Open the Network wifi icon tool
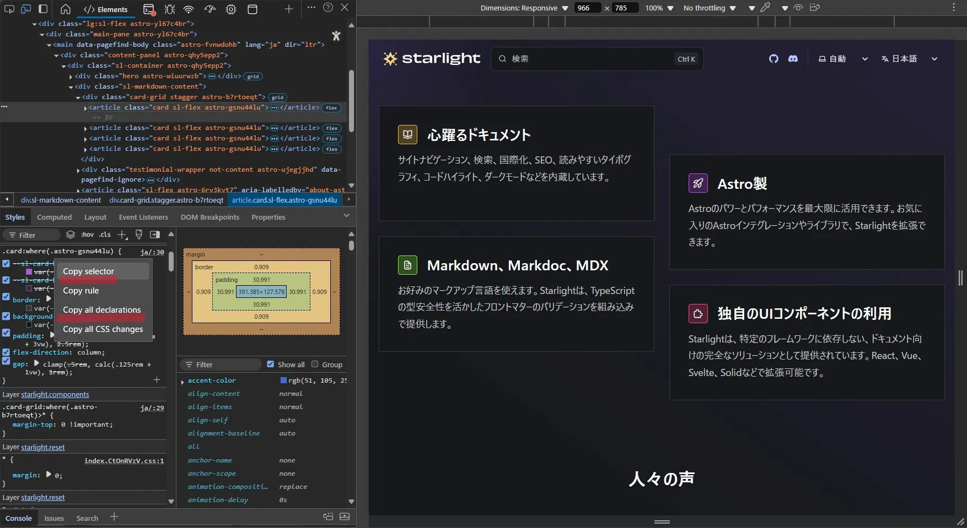 coord(189,9)
